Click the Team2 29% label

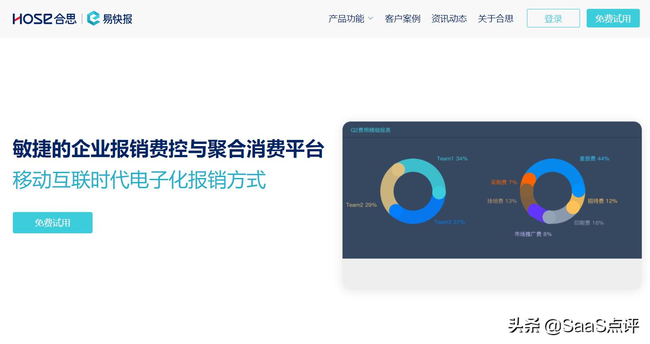(x=361, y=205)
